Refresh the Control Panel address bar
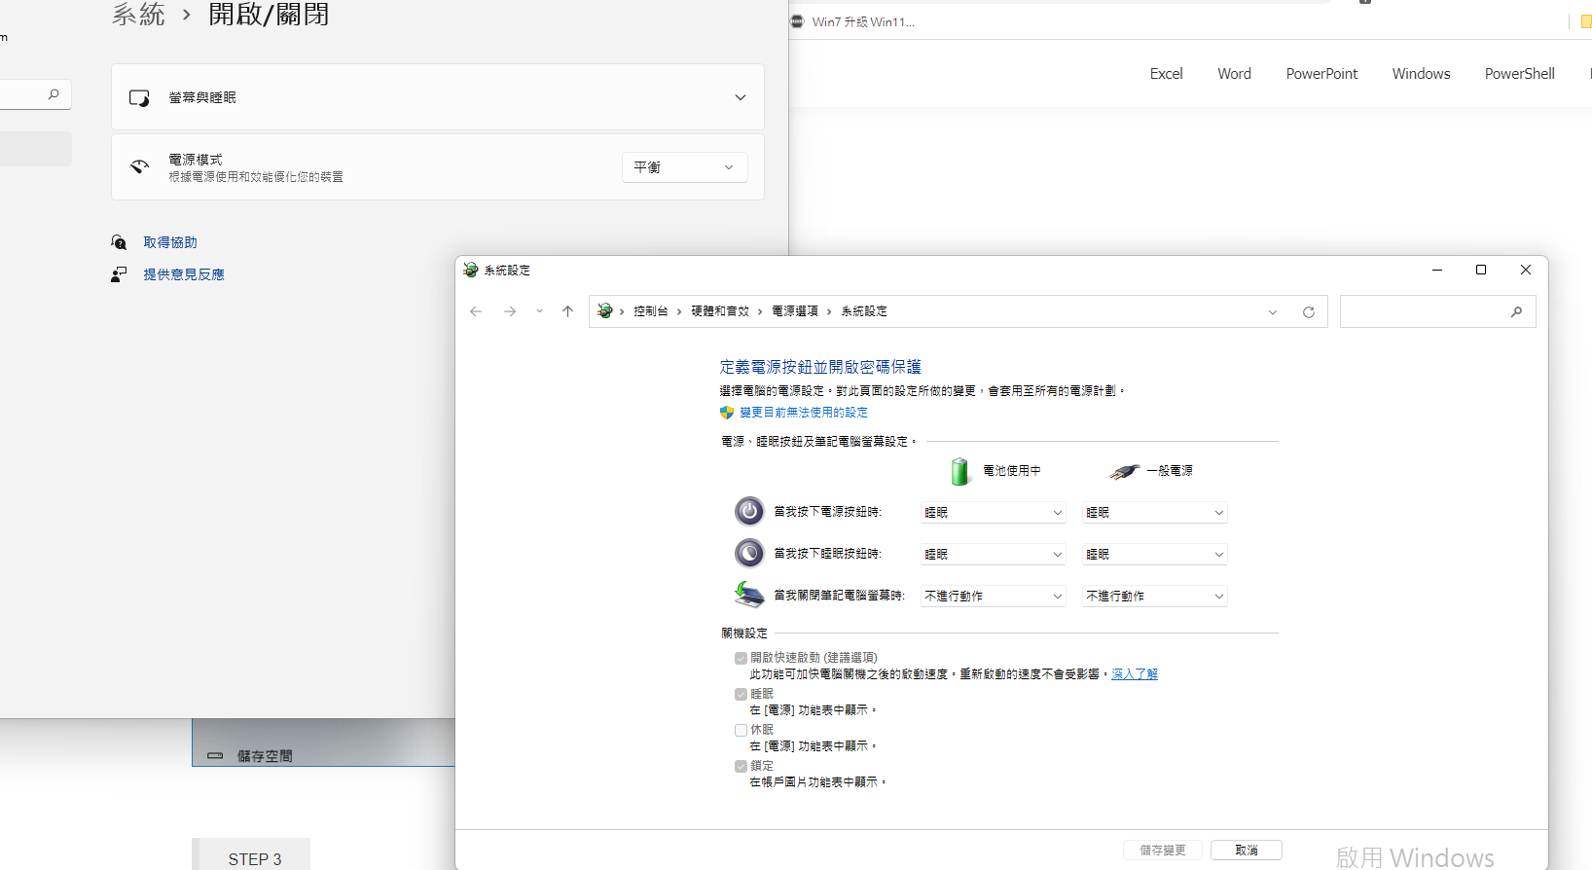Screen dimensions: 1592x870 point(1309,312)
